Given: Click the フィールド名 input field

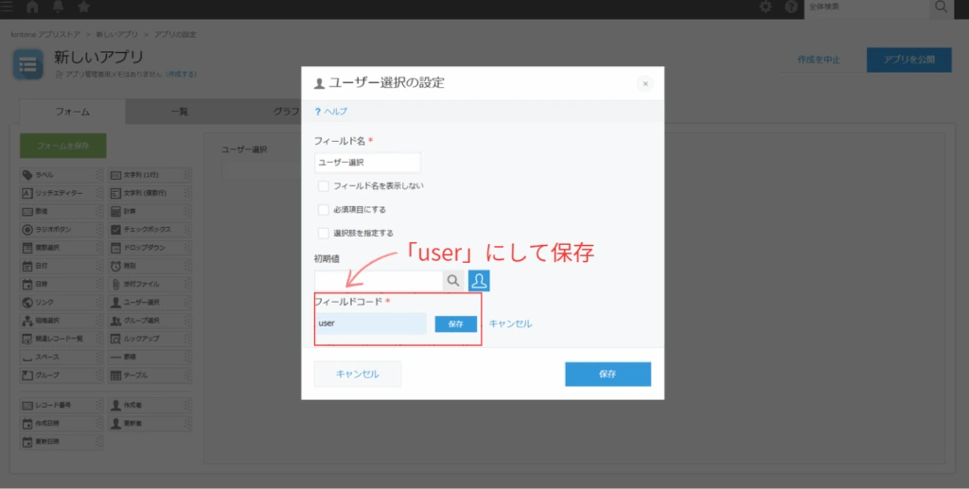Looking at the screenshot, I should 367,163.
